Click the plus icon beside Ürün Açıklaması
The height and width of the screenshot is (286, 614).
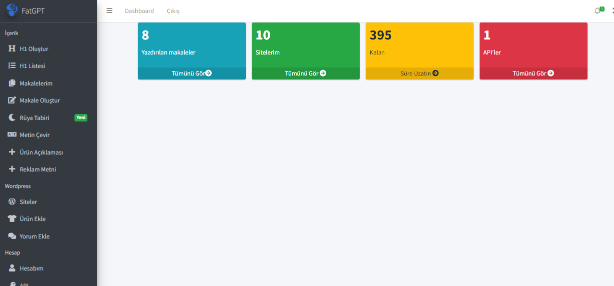[x=12, y=152]
